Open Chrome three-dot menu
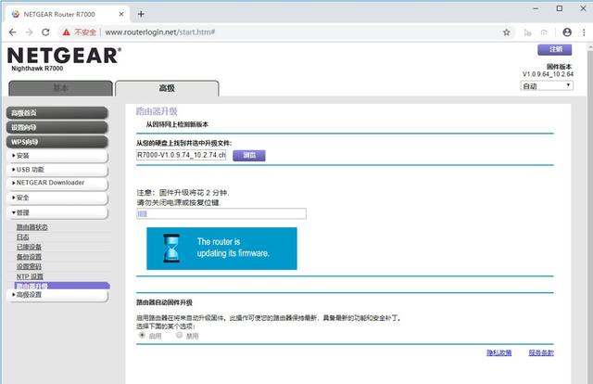The height and width of the screenshot is (384, 593). (x=584, y=32)
